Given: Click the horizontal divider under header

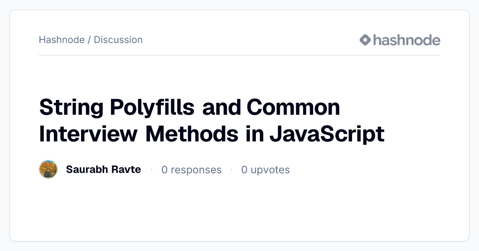Looking at the screenshot, I should [x=239, y=55].
